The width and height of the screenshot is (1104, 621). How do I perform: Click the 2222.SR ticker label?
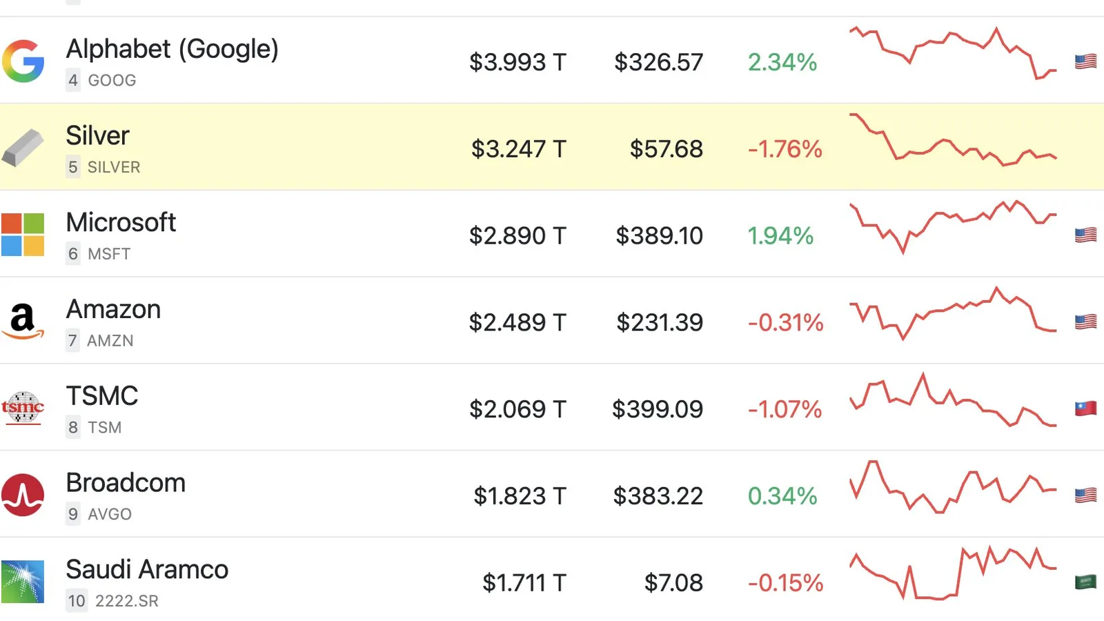(x=127, y=601)
